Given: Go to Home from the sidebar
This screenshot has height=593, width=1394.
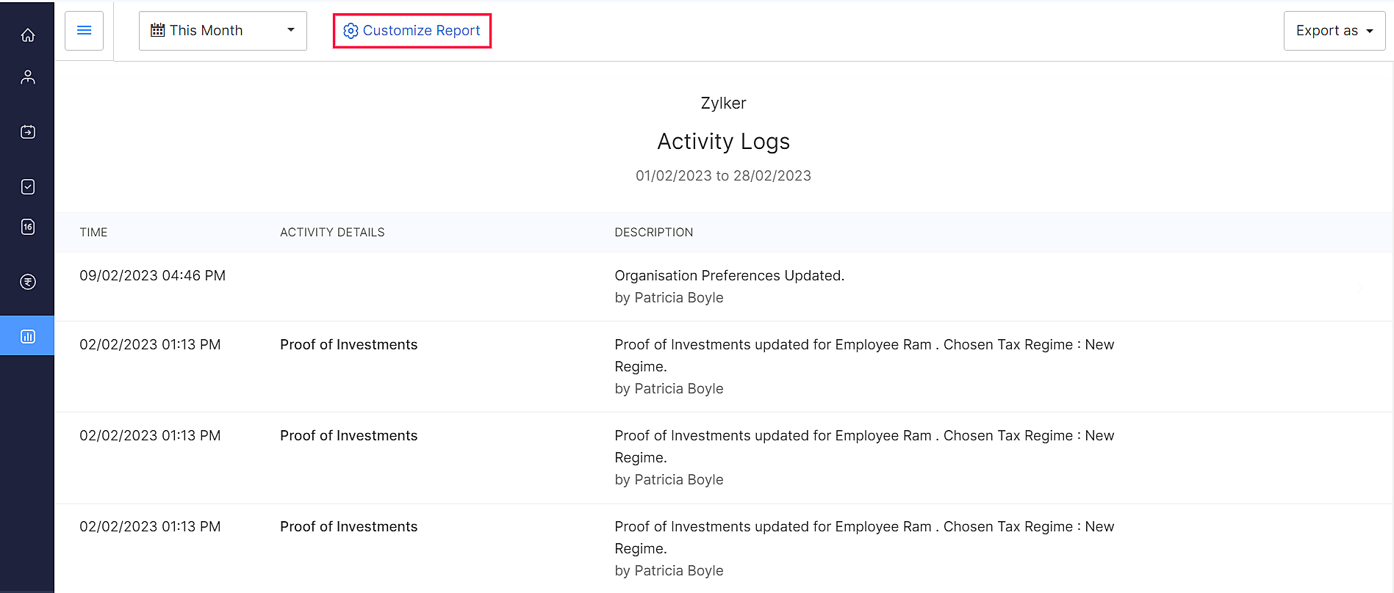Looking at the screenshot, I should 28,35.
